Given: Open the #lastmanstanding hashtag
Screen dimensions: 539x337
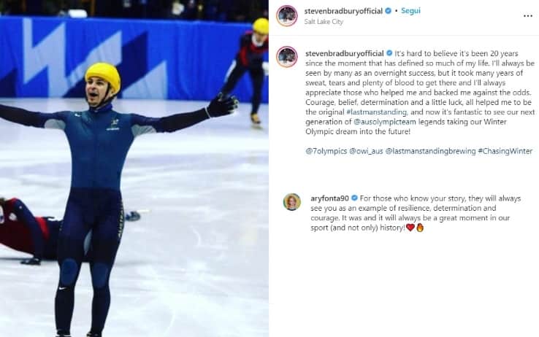Looking at the screenshot, I should pyautogui.click(x=377, y=112).
